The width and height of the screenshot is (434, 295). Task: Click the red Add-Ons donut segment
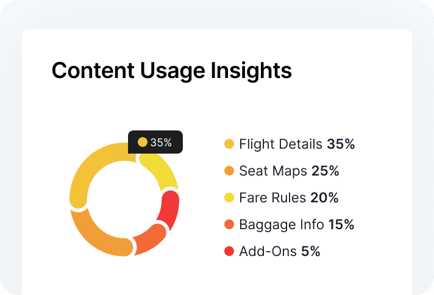(169, 209)
